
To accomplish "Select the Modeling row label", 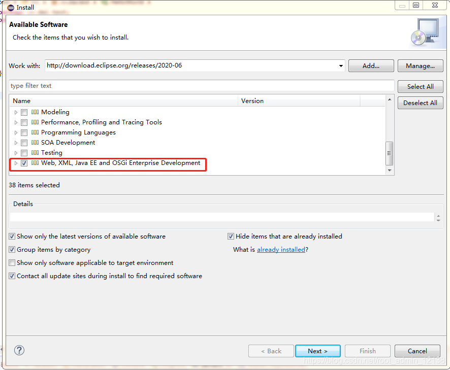I will pyautogui.click(x=55, y=112).
